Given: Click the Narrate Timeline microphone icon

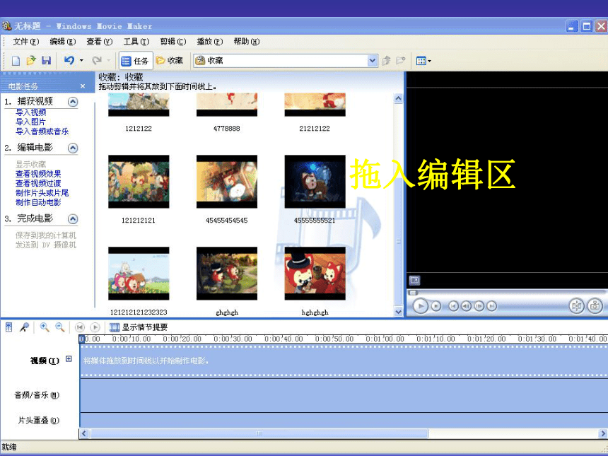Looking at the screenshot, I should (25, 327).
